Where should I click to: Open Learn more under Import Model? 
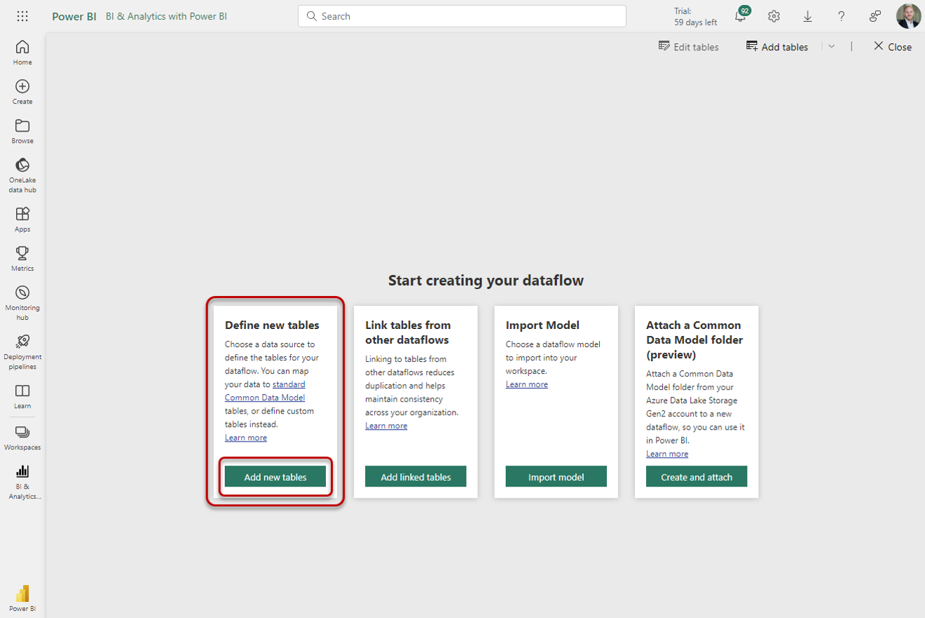(x=527, y=385)
